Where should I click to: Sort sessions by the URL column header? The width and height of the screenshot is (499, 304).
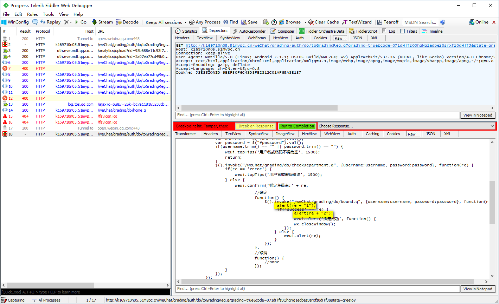[133, 31]
